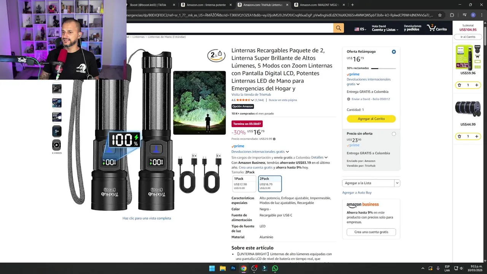Open the videos play thumbnail icon
Screen dimensions: 487x274
point(57,145)
